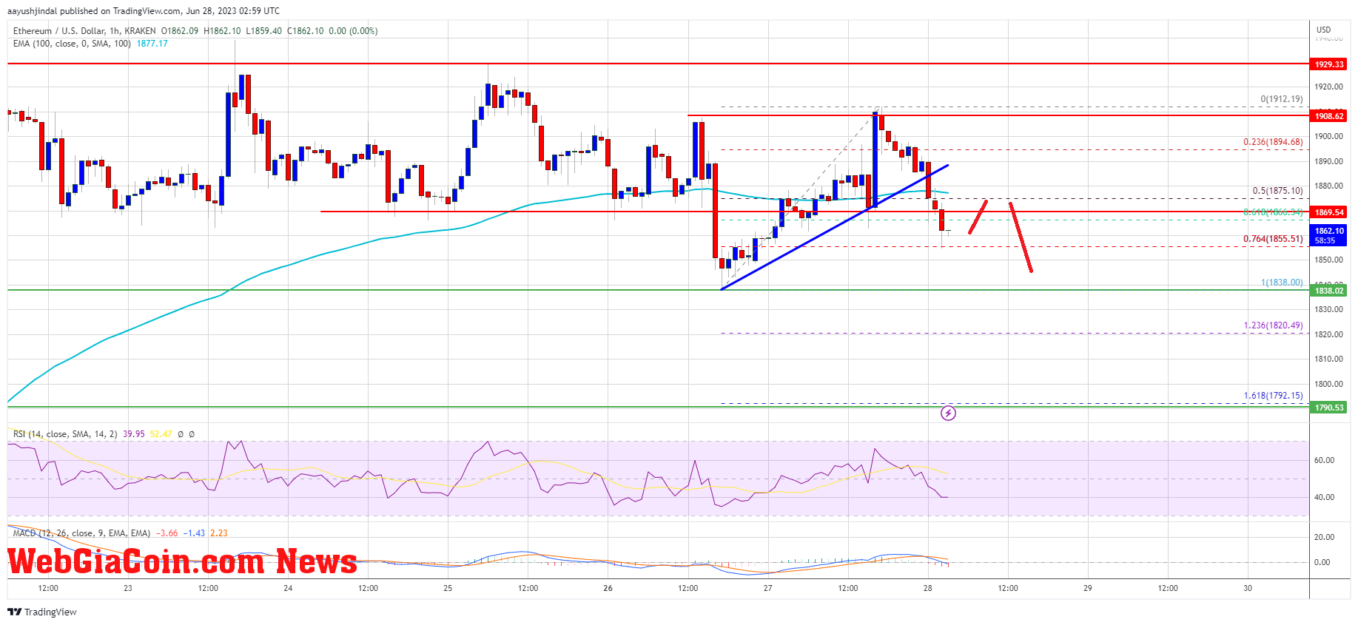The image size is (1358, 625).
Task: Click the MACD value -1.43
Action: [x=195, y=533]
